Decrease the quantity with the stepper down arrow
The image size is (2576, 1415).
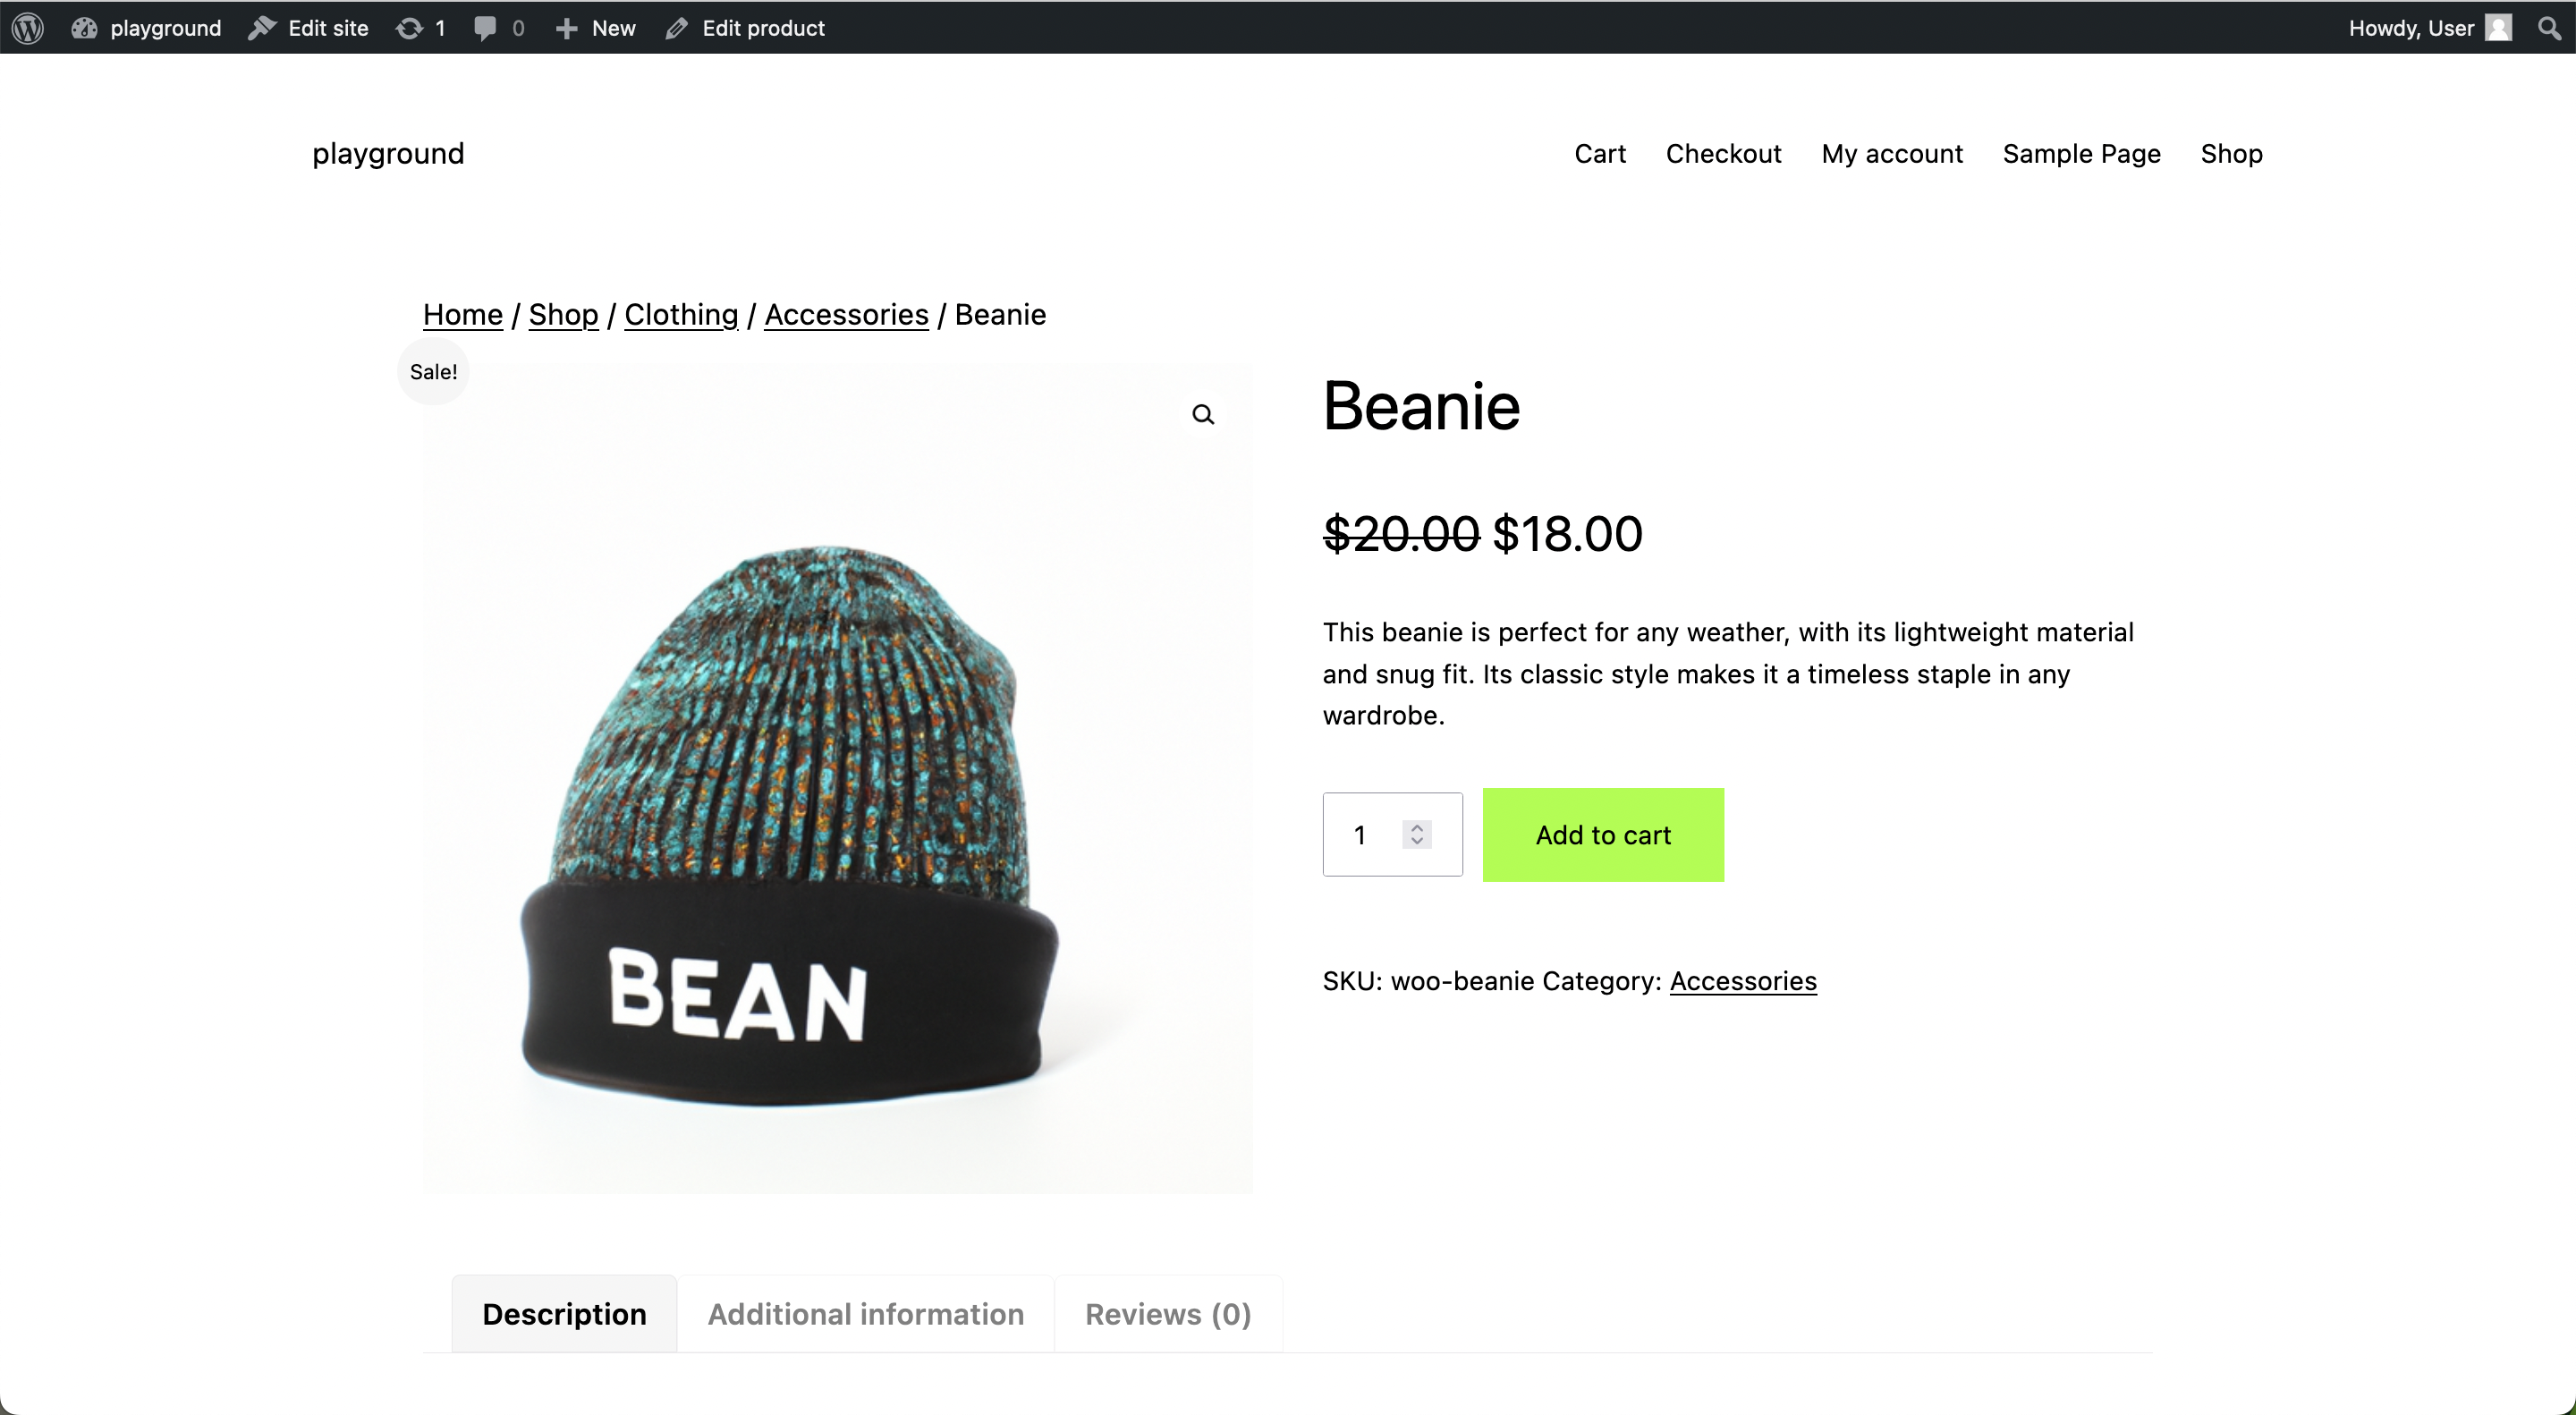[1417, 841]
